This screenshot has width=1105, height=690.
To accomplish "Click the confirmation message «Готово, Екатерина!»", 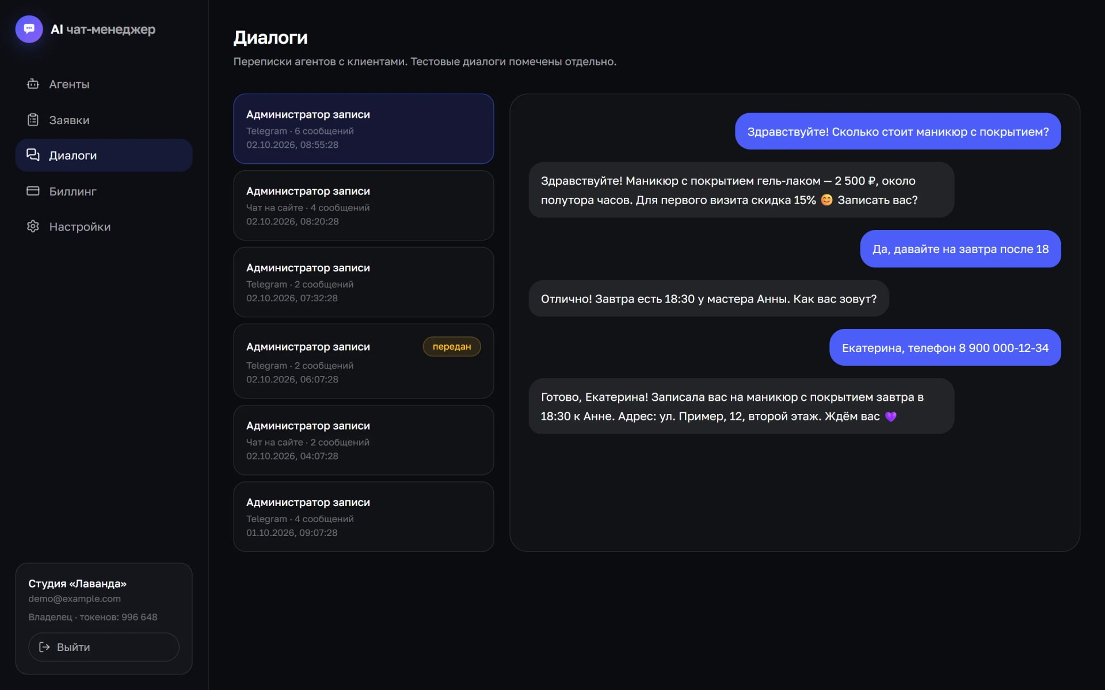I will [741, 406].
